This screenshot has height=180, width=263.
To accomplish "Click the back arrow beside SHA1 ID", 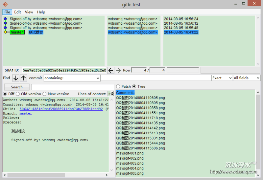I will coord(111,70).
